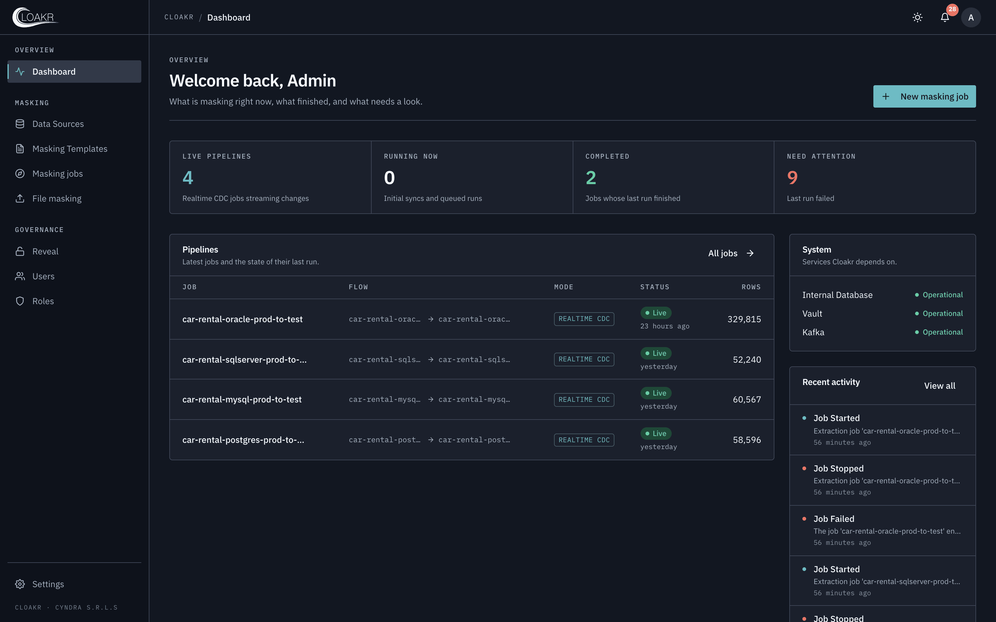Open the notifications bell

click(x=945, y=17)
